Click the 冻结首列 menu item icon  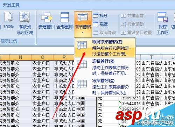[x=82, y=84]
